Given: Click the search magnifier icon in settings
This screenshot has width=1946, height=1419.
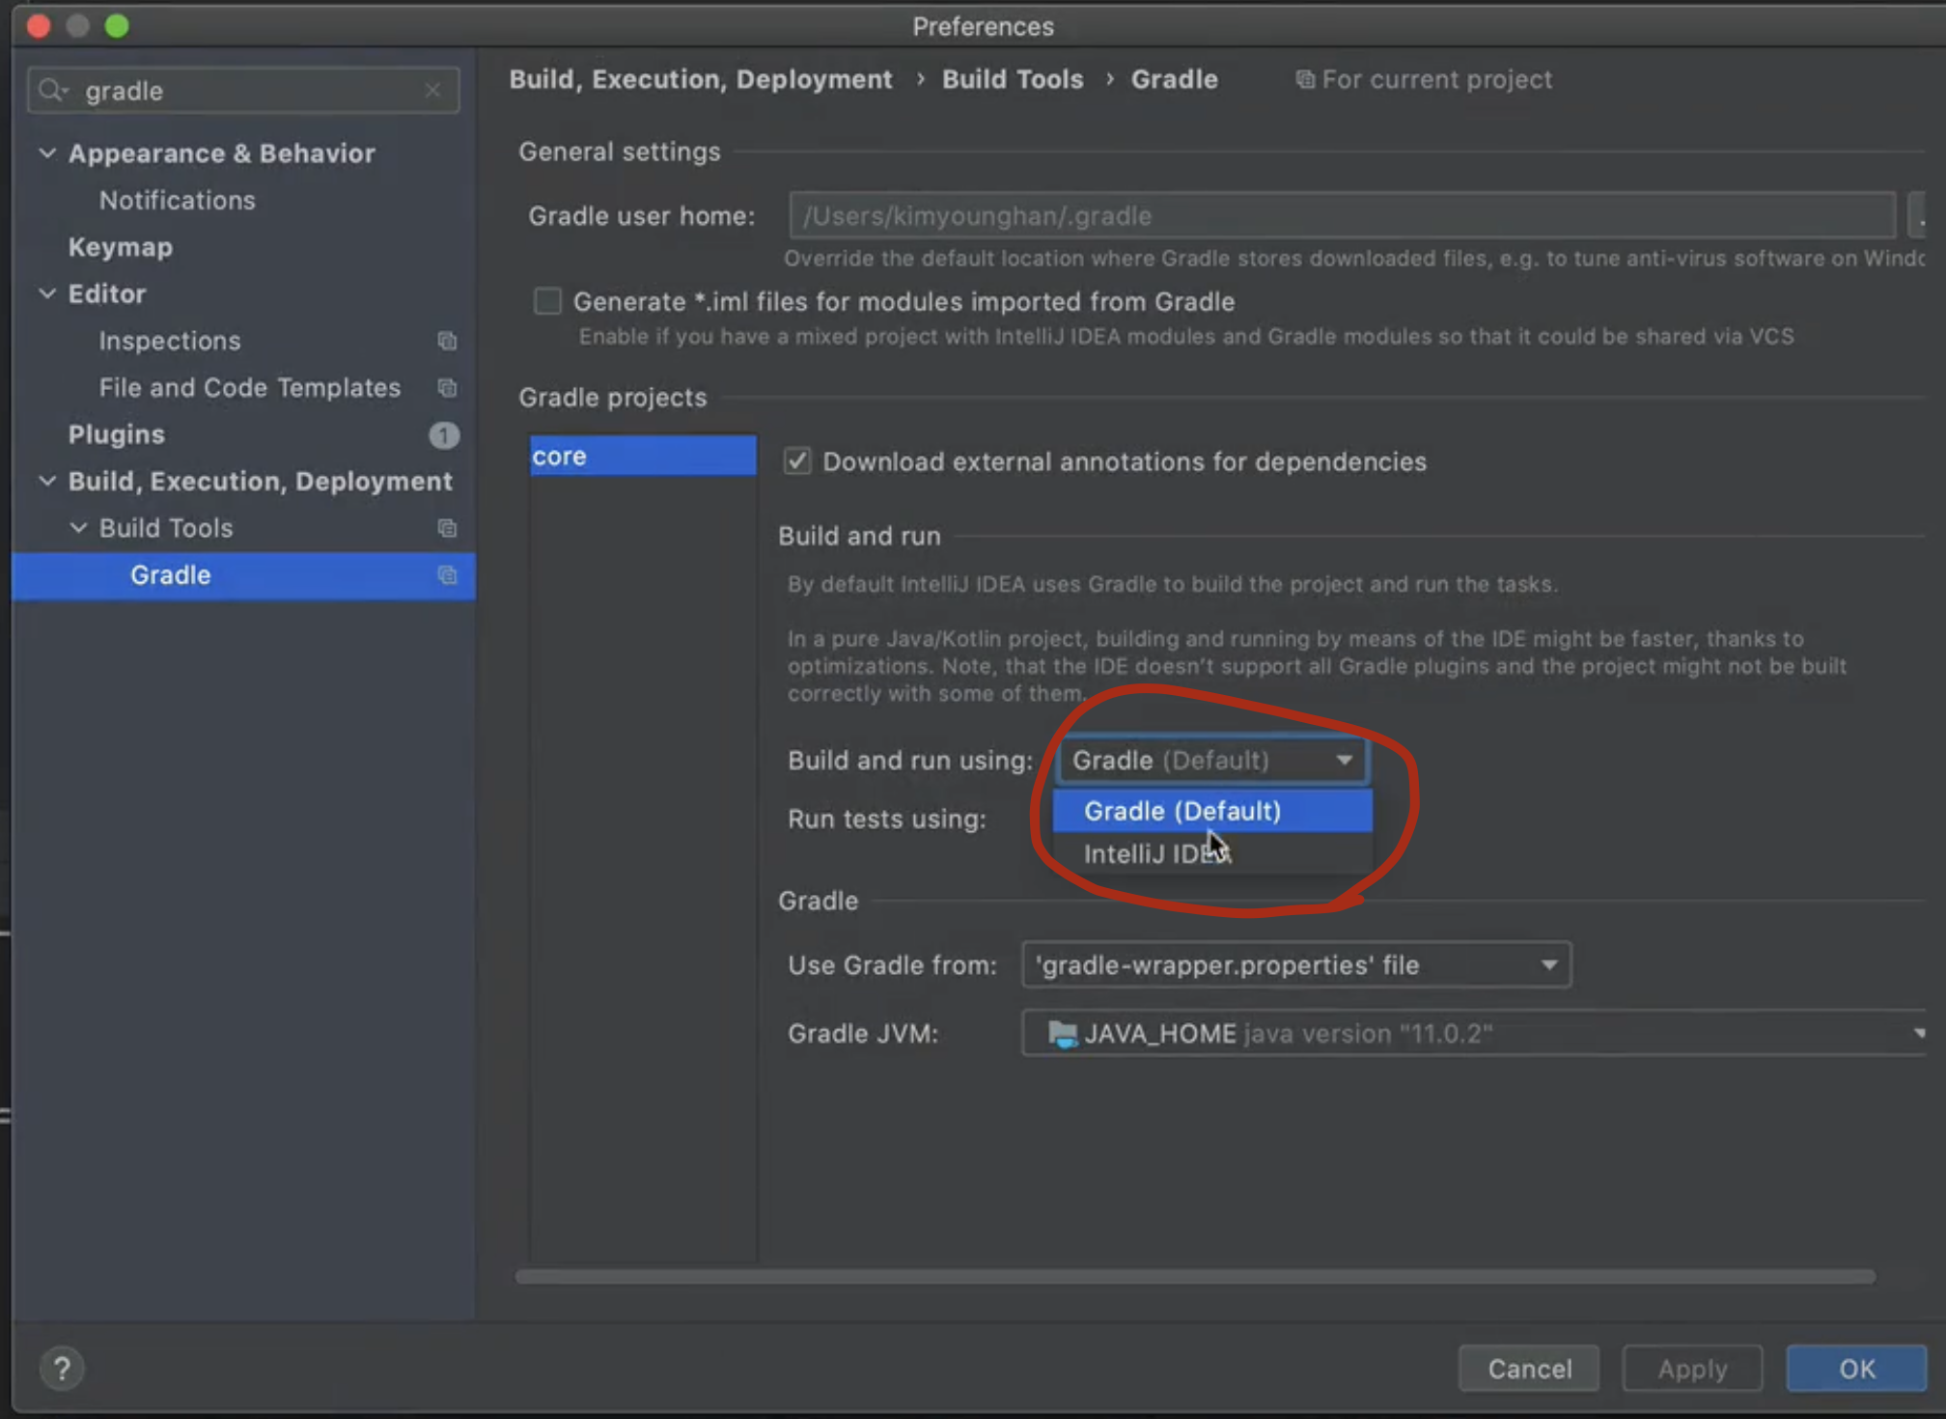Looking at the screenshot, I should click(x=52, y=91).
